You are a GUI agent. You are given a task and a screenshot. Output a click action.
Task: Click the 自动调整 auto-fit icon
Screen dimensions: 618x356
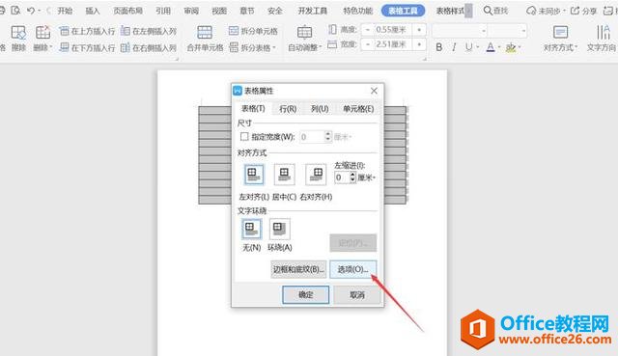coord(304,32)
